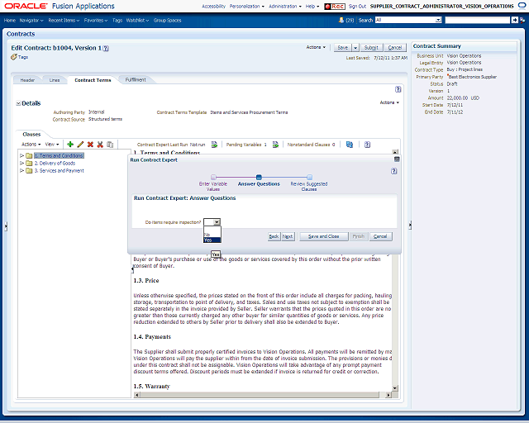Open Actions menu beside Save button
The width and height of the screenshot is (529, 423).
316,47
